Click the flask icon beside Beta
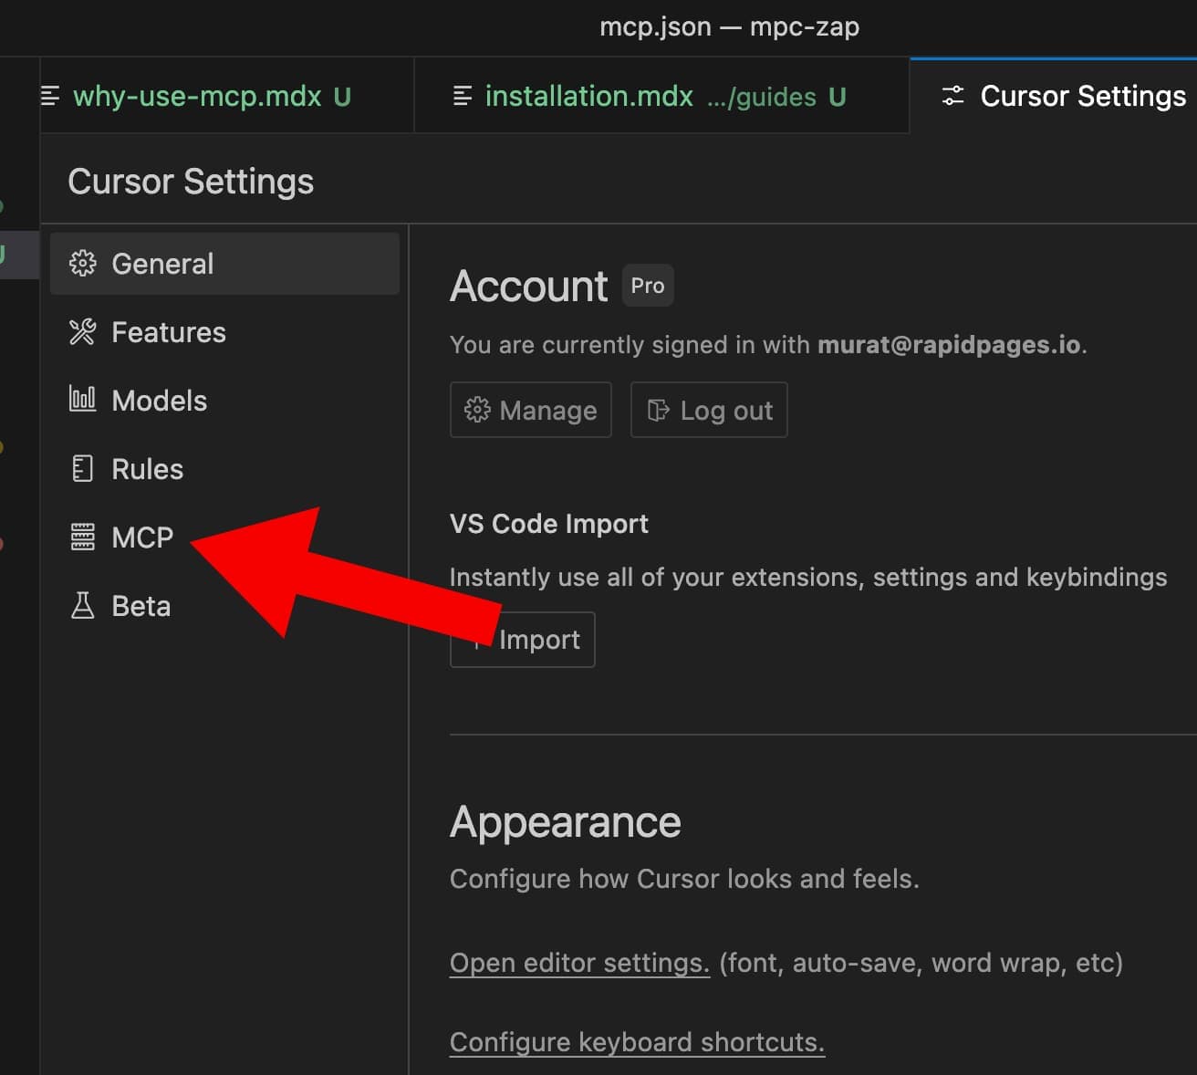The image size is (1197, 1075). pyautogui.click(x=82, y=606)
